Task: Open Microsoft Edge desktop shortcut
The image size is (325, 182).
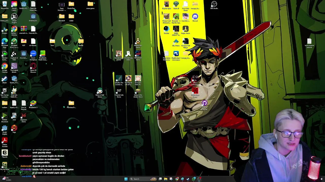Action: pyautogui.click(x=5, y=43)
